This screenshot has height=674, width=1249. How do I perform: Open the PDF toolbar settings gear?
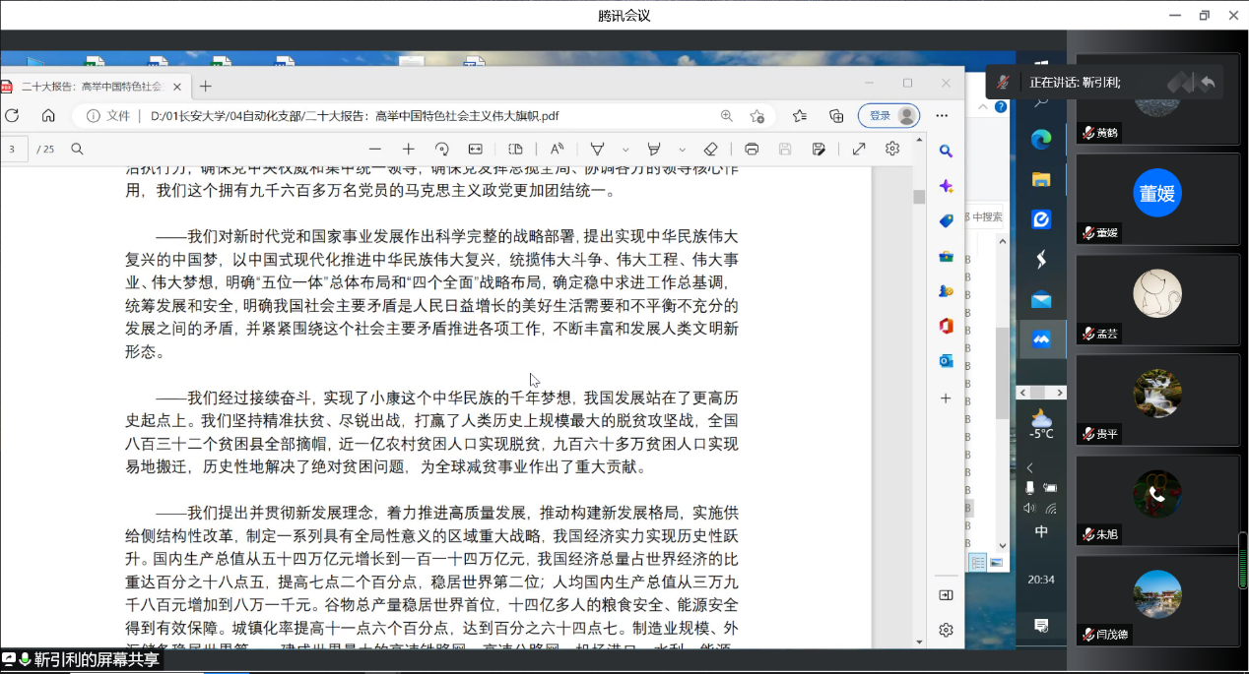tap(892, 149)
